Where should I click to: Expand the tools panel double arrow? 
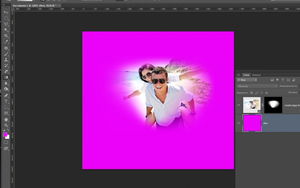pos(4,5)
